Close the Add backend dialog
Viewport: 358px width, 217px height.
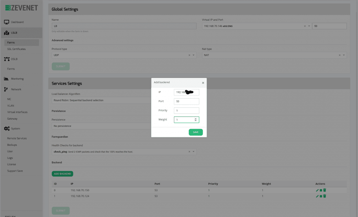coord(203,83)
